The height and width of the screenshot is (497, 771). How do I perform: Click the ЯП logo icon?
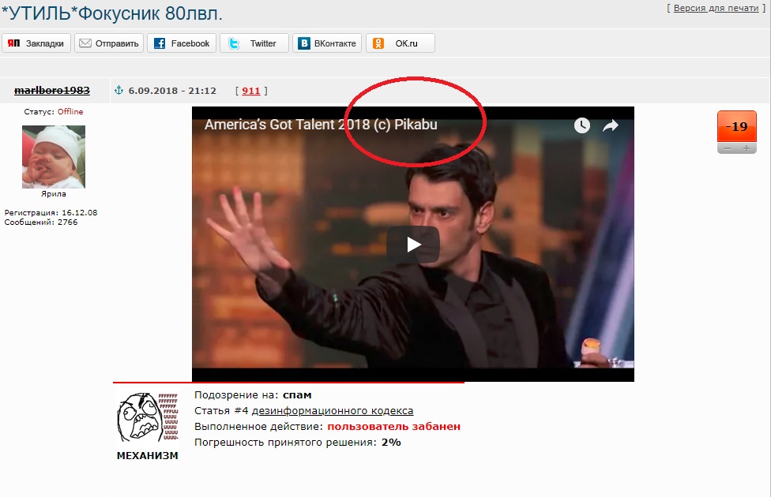pos(13,43)
